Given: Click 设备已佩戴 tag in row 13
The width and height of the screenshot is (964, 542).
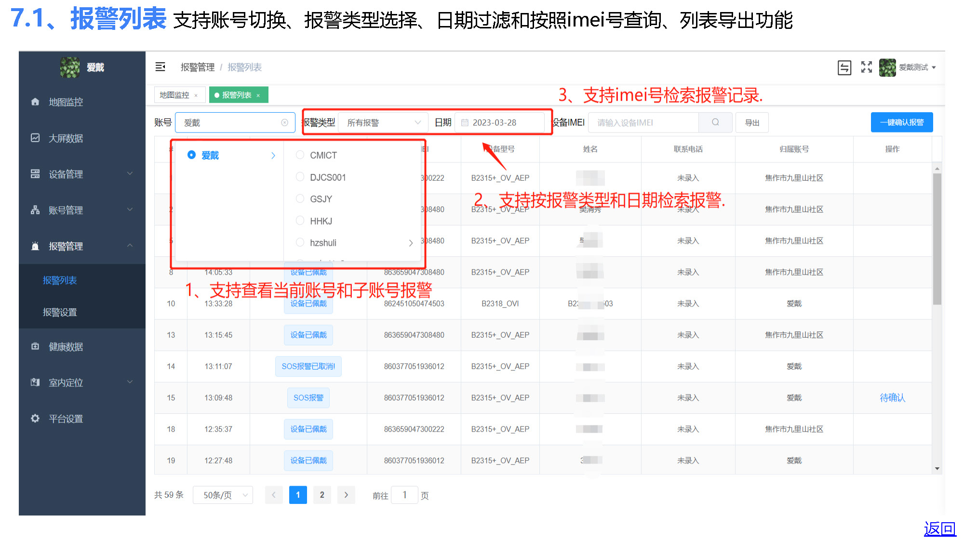Looking at the screenshot, I should pyautogui.click(x=308, y=335).
